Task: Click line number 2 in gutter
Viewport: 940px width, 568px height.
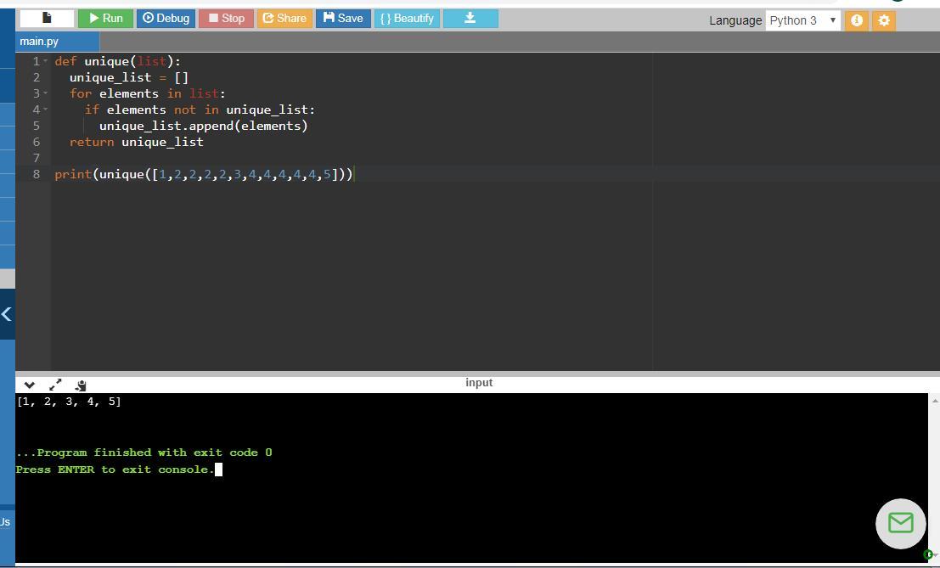Action: (x=36, y=77)
